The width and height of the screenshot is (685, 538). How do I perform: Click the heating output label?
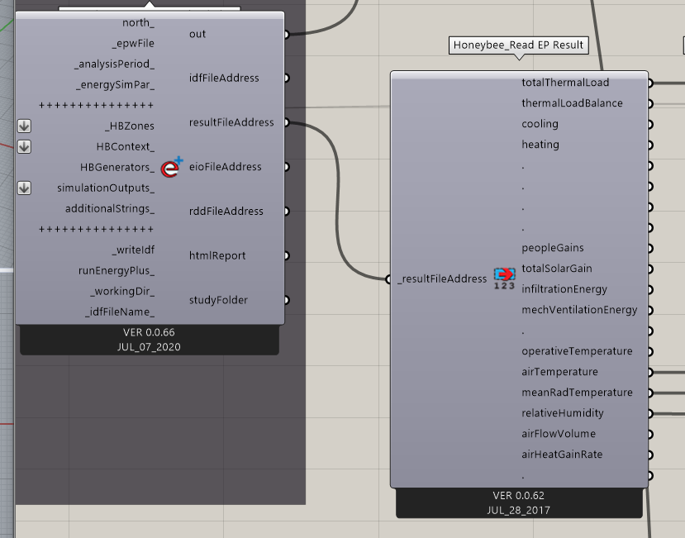(x=540, y=145)
